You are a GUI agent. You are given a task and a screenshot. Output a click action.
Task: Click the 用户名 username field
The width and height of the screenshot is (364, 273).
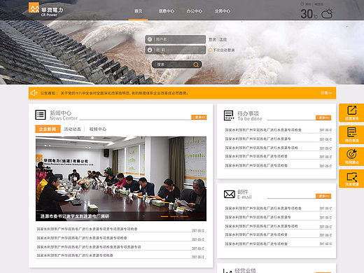pos(176,39)
